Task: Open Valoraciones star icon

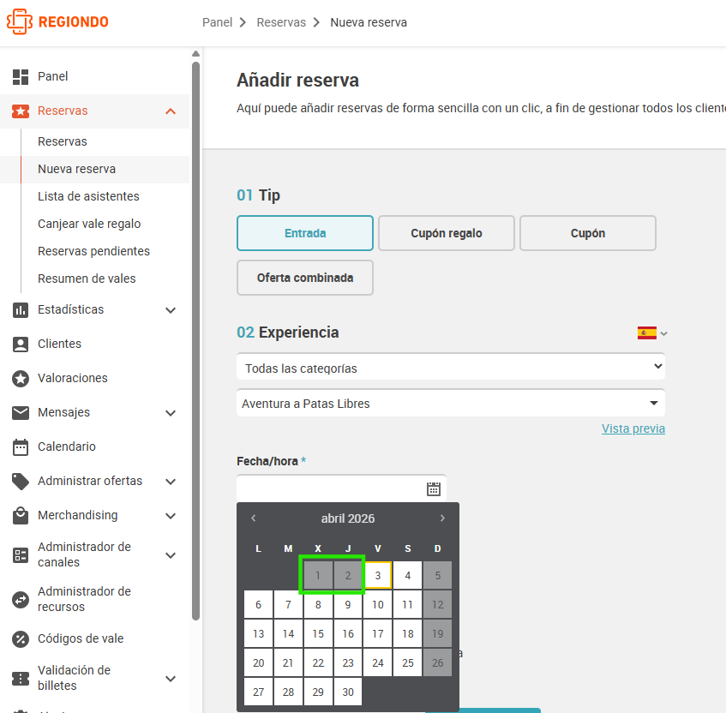Action: point(21,378)
